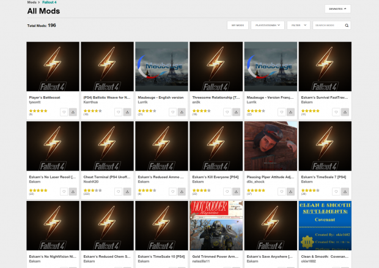Open Clean & Smooth: Covenant mod title
Screen dimensions: 379x268
click(x=325, y=256)
